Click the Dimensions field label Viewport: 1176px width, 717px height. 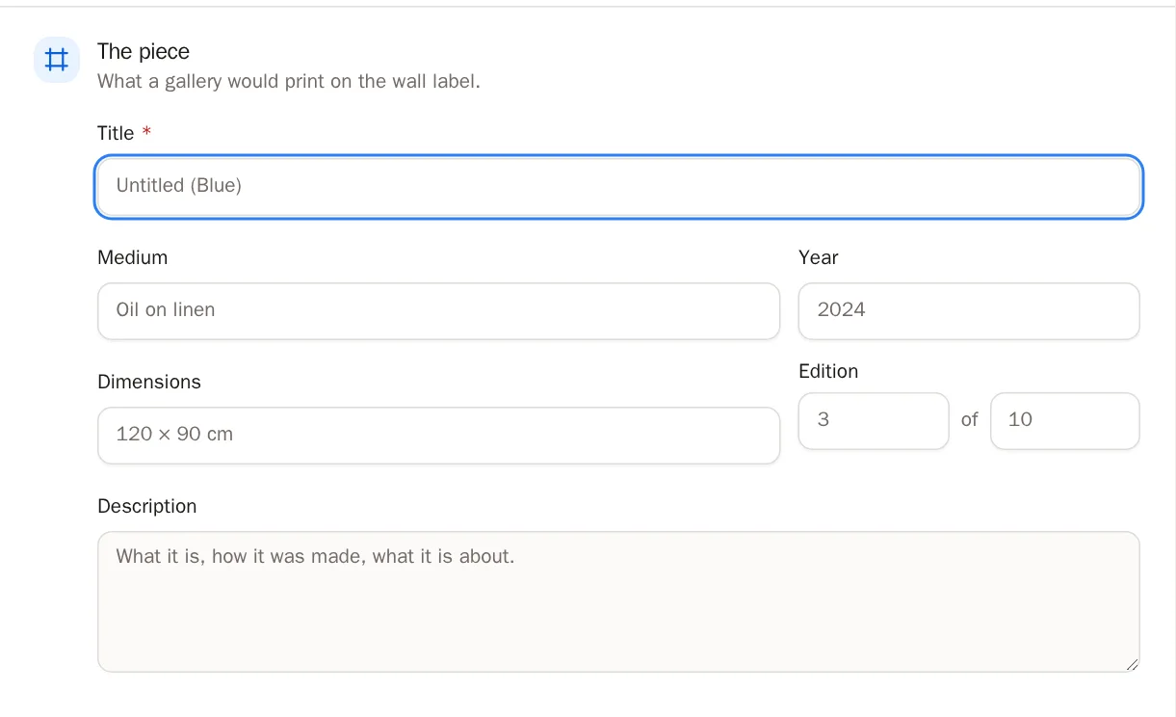(x=149, y=383)
